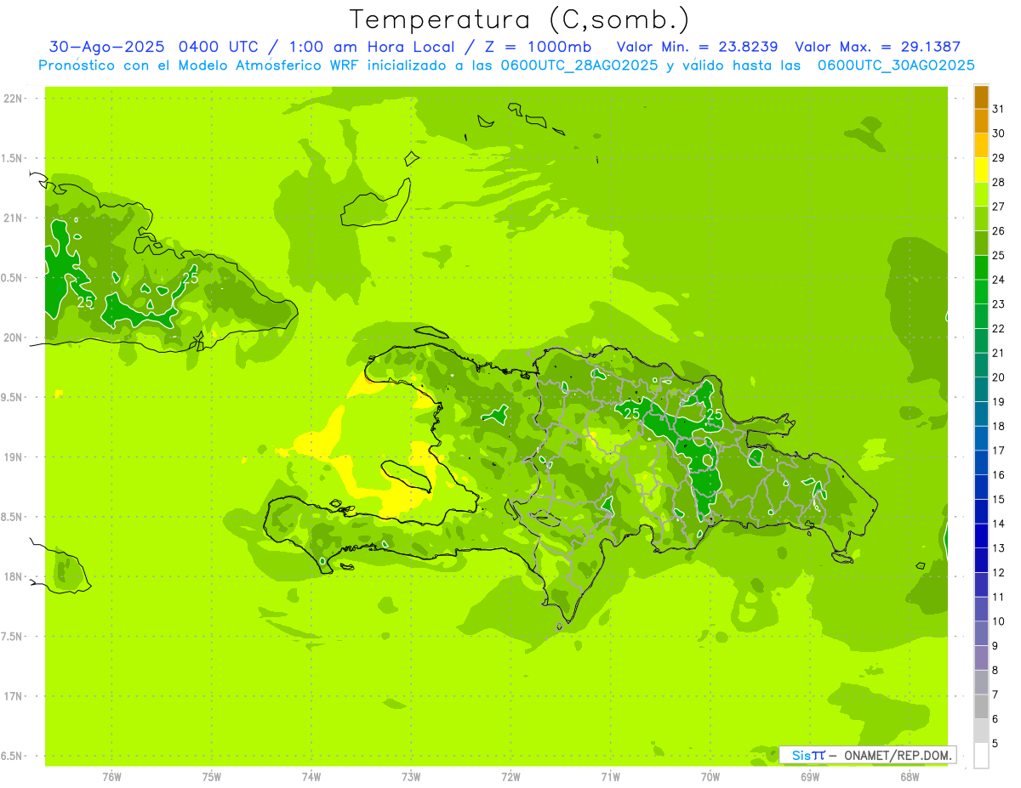Click the "18N" latitude axis label
The height and width of the screenshot is (788, 1021).
14,576
